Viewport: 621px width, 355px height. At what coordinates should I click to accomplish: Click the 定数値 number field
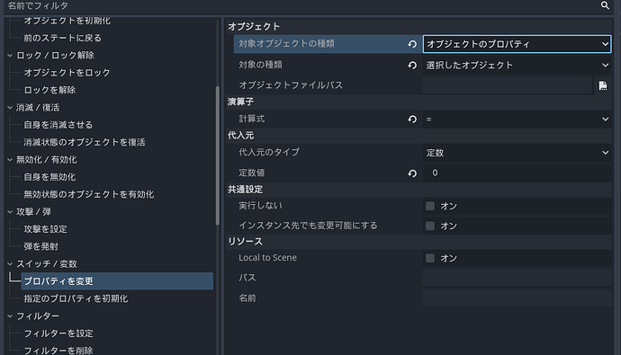pos(517,173)
